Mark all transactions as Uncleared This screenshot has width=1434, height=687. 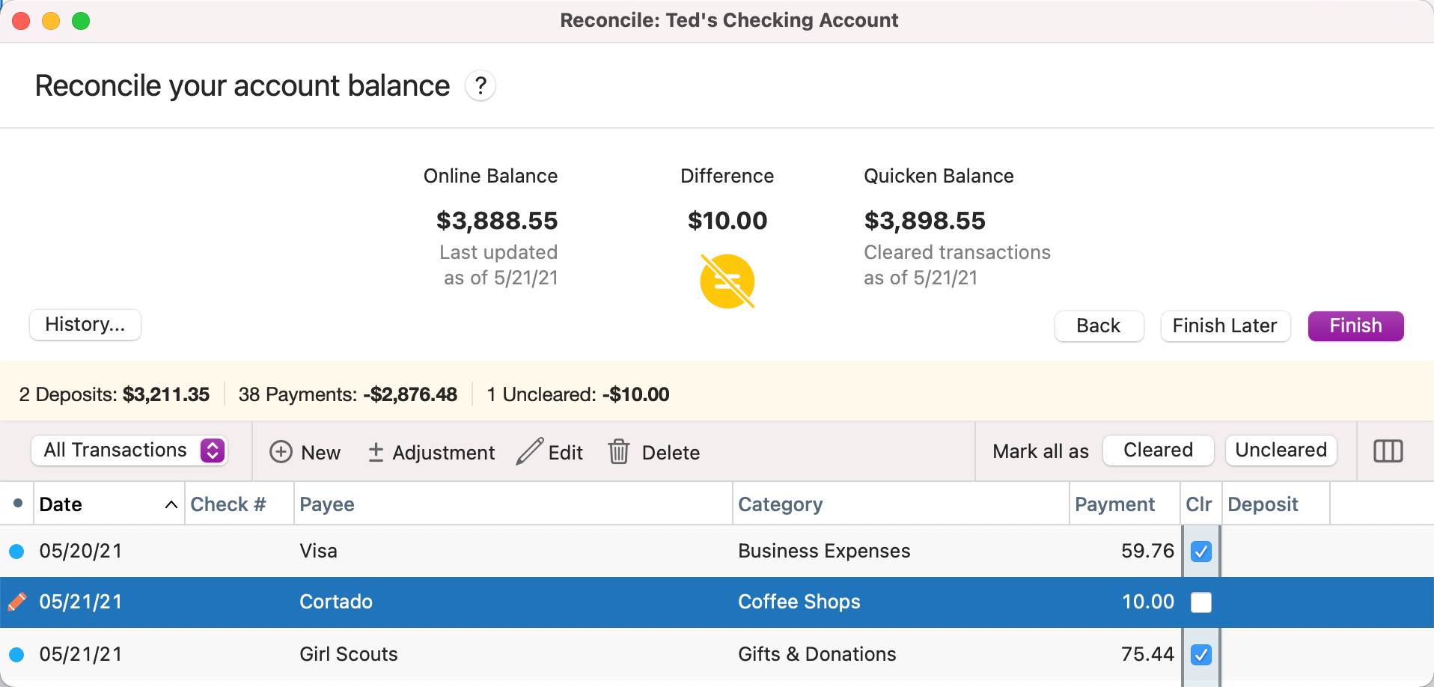click(x=1281, y=451)
